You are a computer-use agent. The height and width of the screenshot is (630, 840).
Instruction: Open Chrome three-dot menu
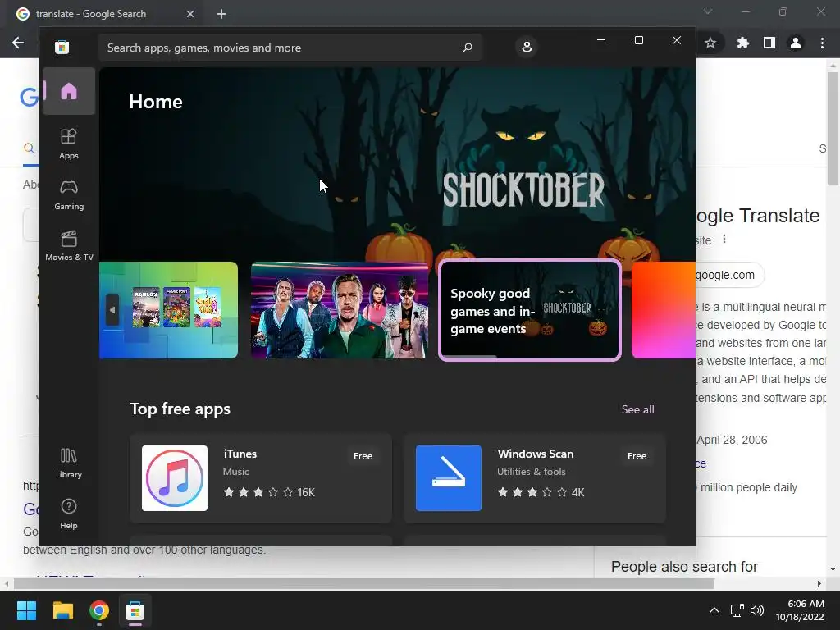click(x=822, y=43)
